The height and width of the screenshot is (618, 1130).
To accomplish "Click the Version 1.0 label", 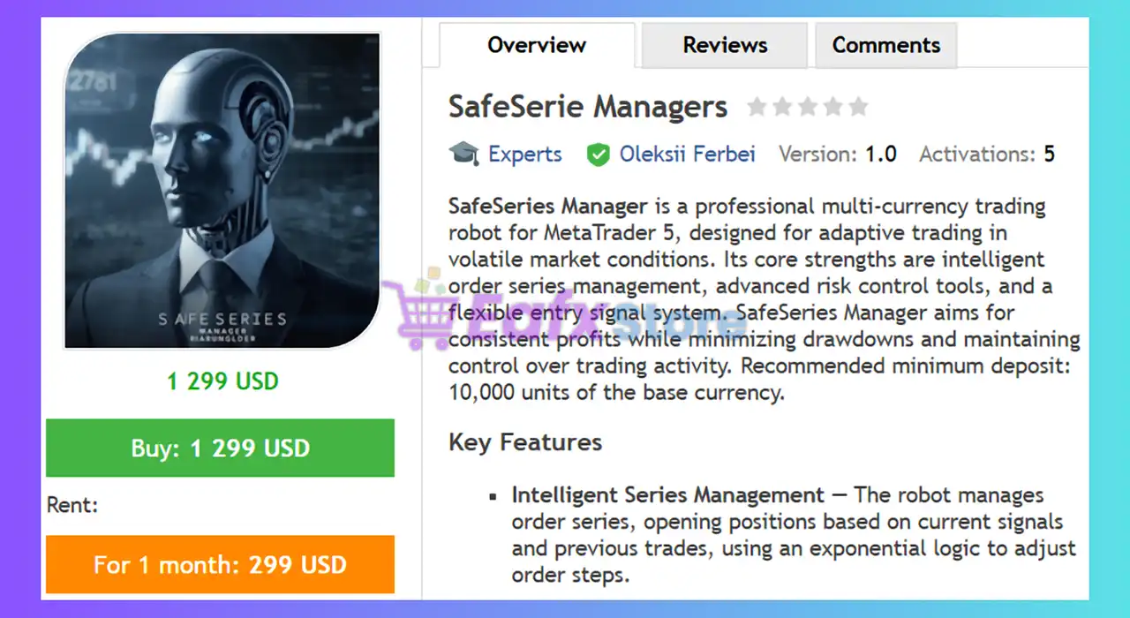I will click(x=837, y=154).
